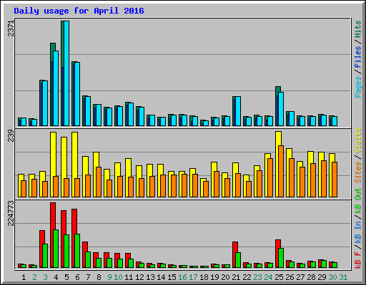Click the '2371' axis maximum label
Image resolution: width=366 pixels, height=285 pixels.
11,28
